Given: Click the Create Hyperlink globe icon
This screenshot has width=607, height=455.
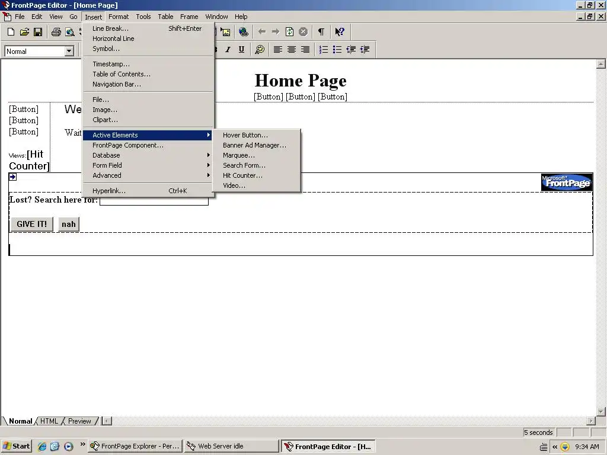Looking at the screenshot, I should coord(244,32).
